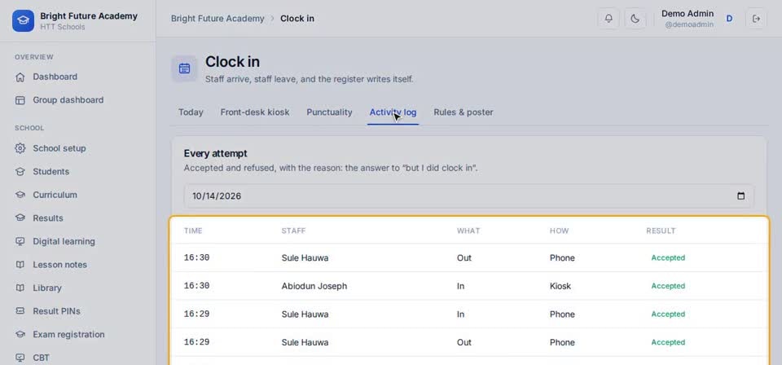This screenshot has height=365, width=782.
Task: Click the date field showing 10/14/2026
Action: (x=469, y=196)
